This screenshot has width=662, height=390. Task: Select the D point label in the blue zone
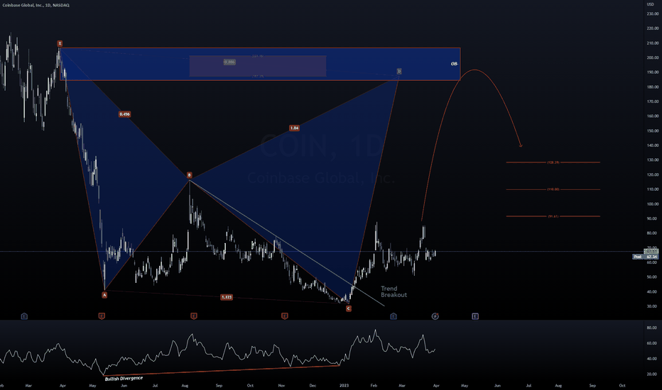click(399, 71)
